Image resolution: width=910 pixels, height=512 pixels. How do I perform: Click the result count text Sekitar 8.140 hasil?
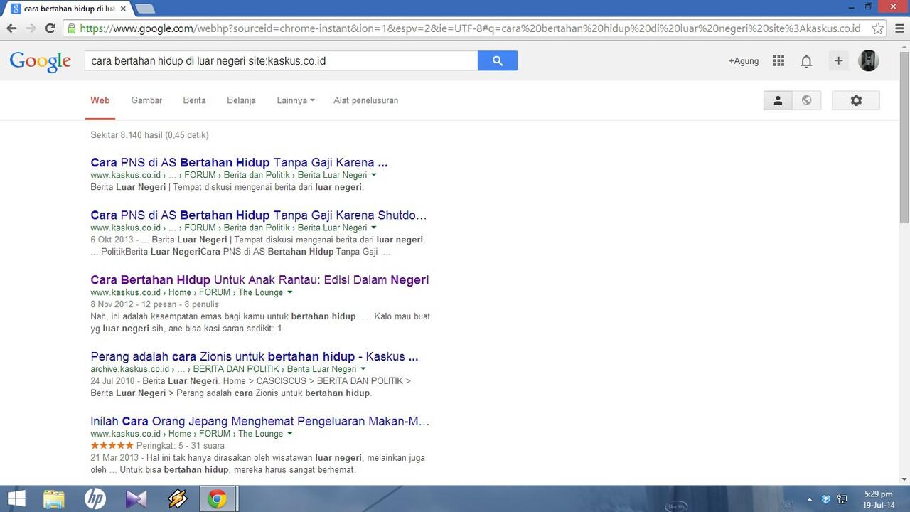(x=149, y=135)
